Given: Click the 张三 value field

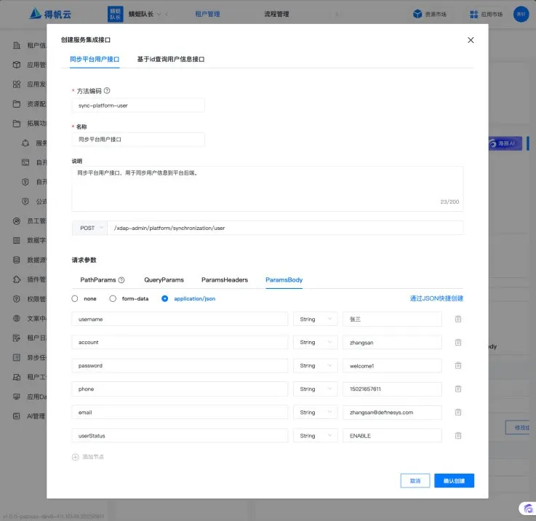Looking at the screenshot, I should 392,319.
